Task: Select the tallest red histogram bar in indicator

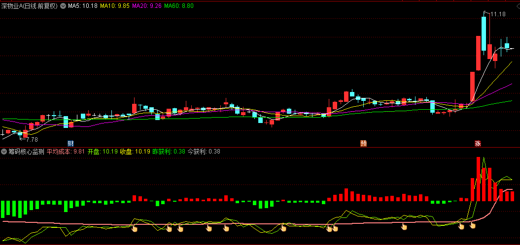Action: click(478, 179)
